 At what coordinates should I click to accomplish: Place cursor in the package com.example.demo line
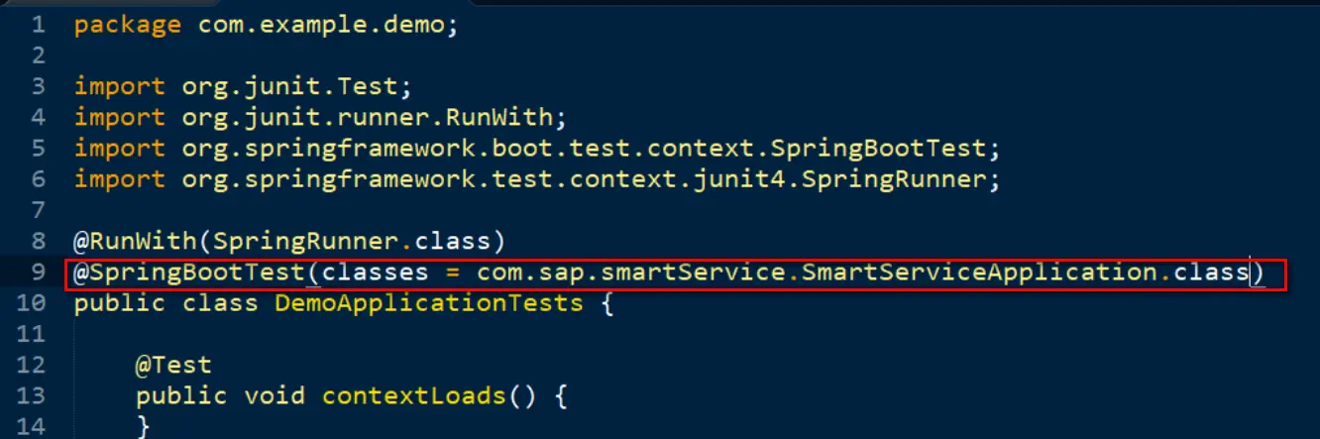coord(267,25)
